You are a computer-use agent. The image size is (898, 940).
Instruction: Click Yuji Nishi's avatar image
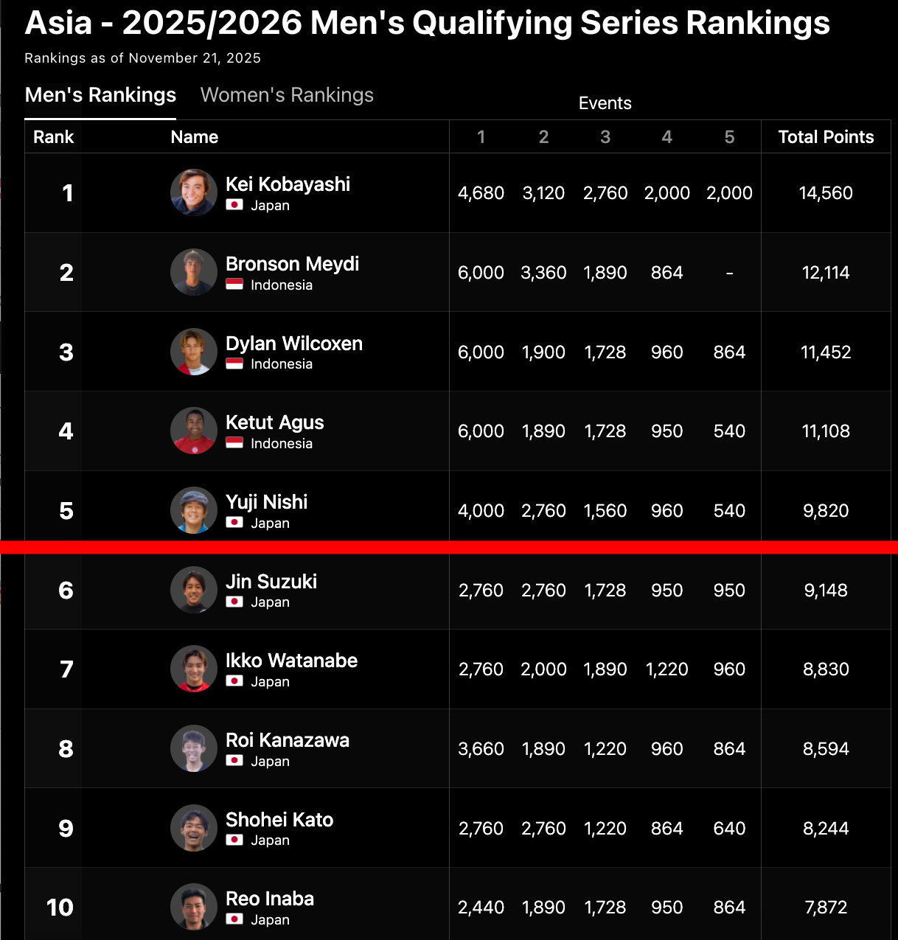coord(194,510)
